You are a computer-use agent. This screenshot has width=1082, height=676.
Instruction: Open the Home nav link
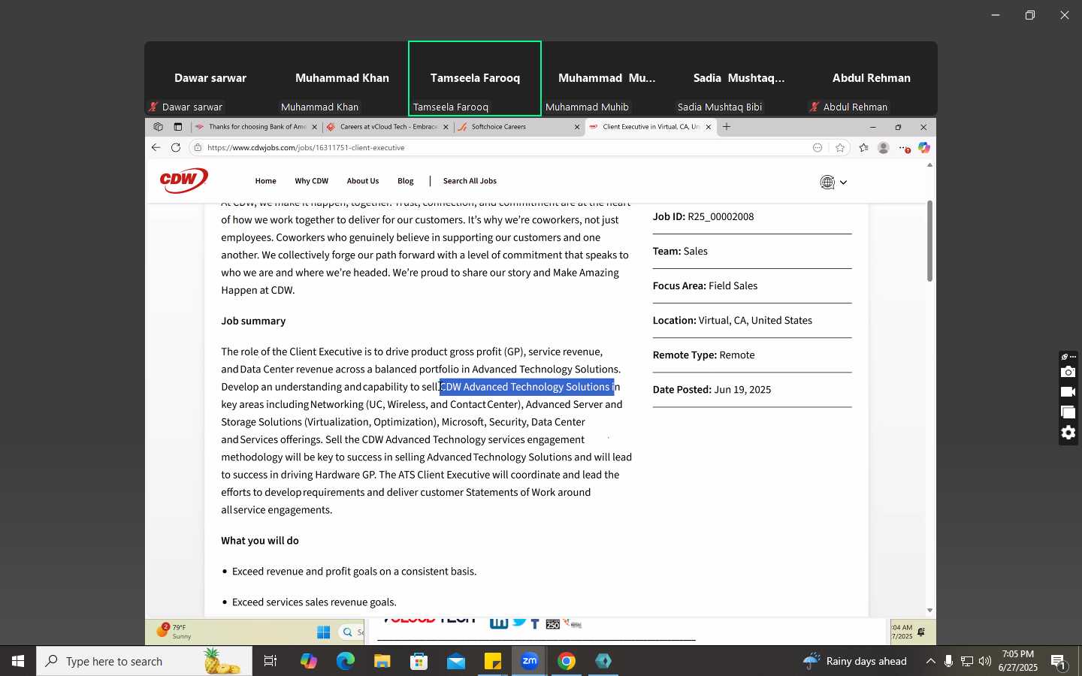[265, 181]
